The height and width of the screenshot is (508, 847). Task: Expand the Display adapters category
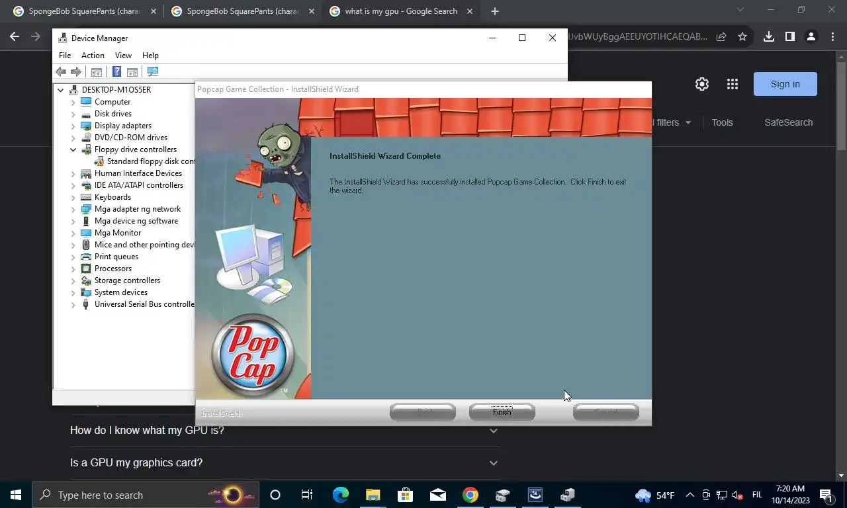[73, 126]
